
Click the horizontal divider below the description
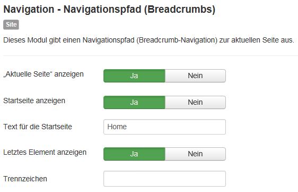point(151,56)
